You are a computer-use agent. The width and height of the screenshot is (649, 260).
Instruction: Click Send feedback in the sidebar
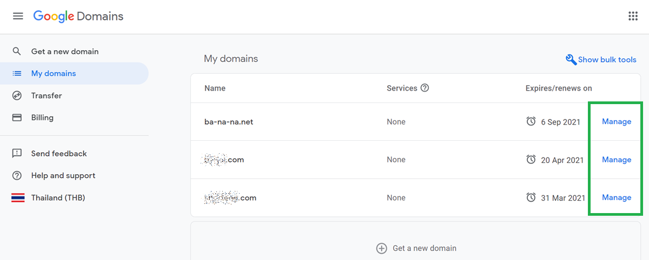[x=59, y=154]
